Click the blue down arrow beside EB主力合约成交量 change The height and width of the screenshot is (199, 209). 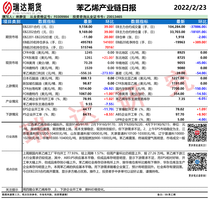click(x=206, y=27)
